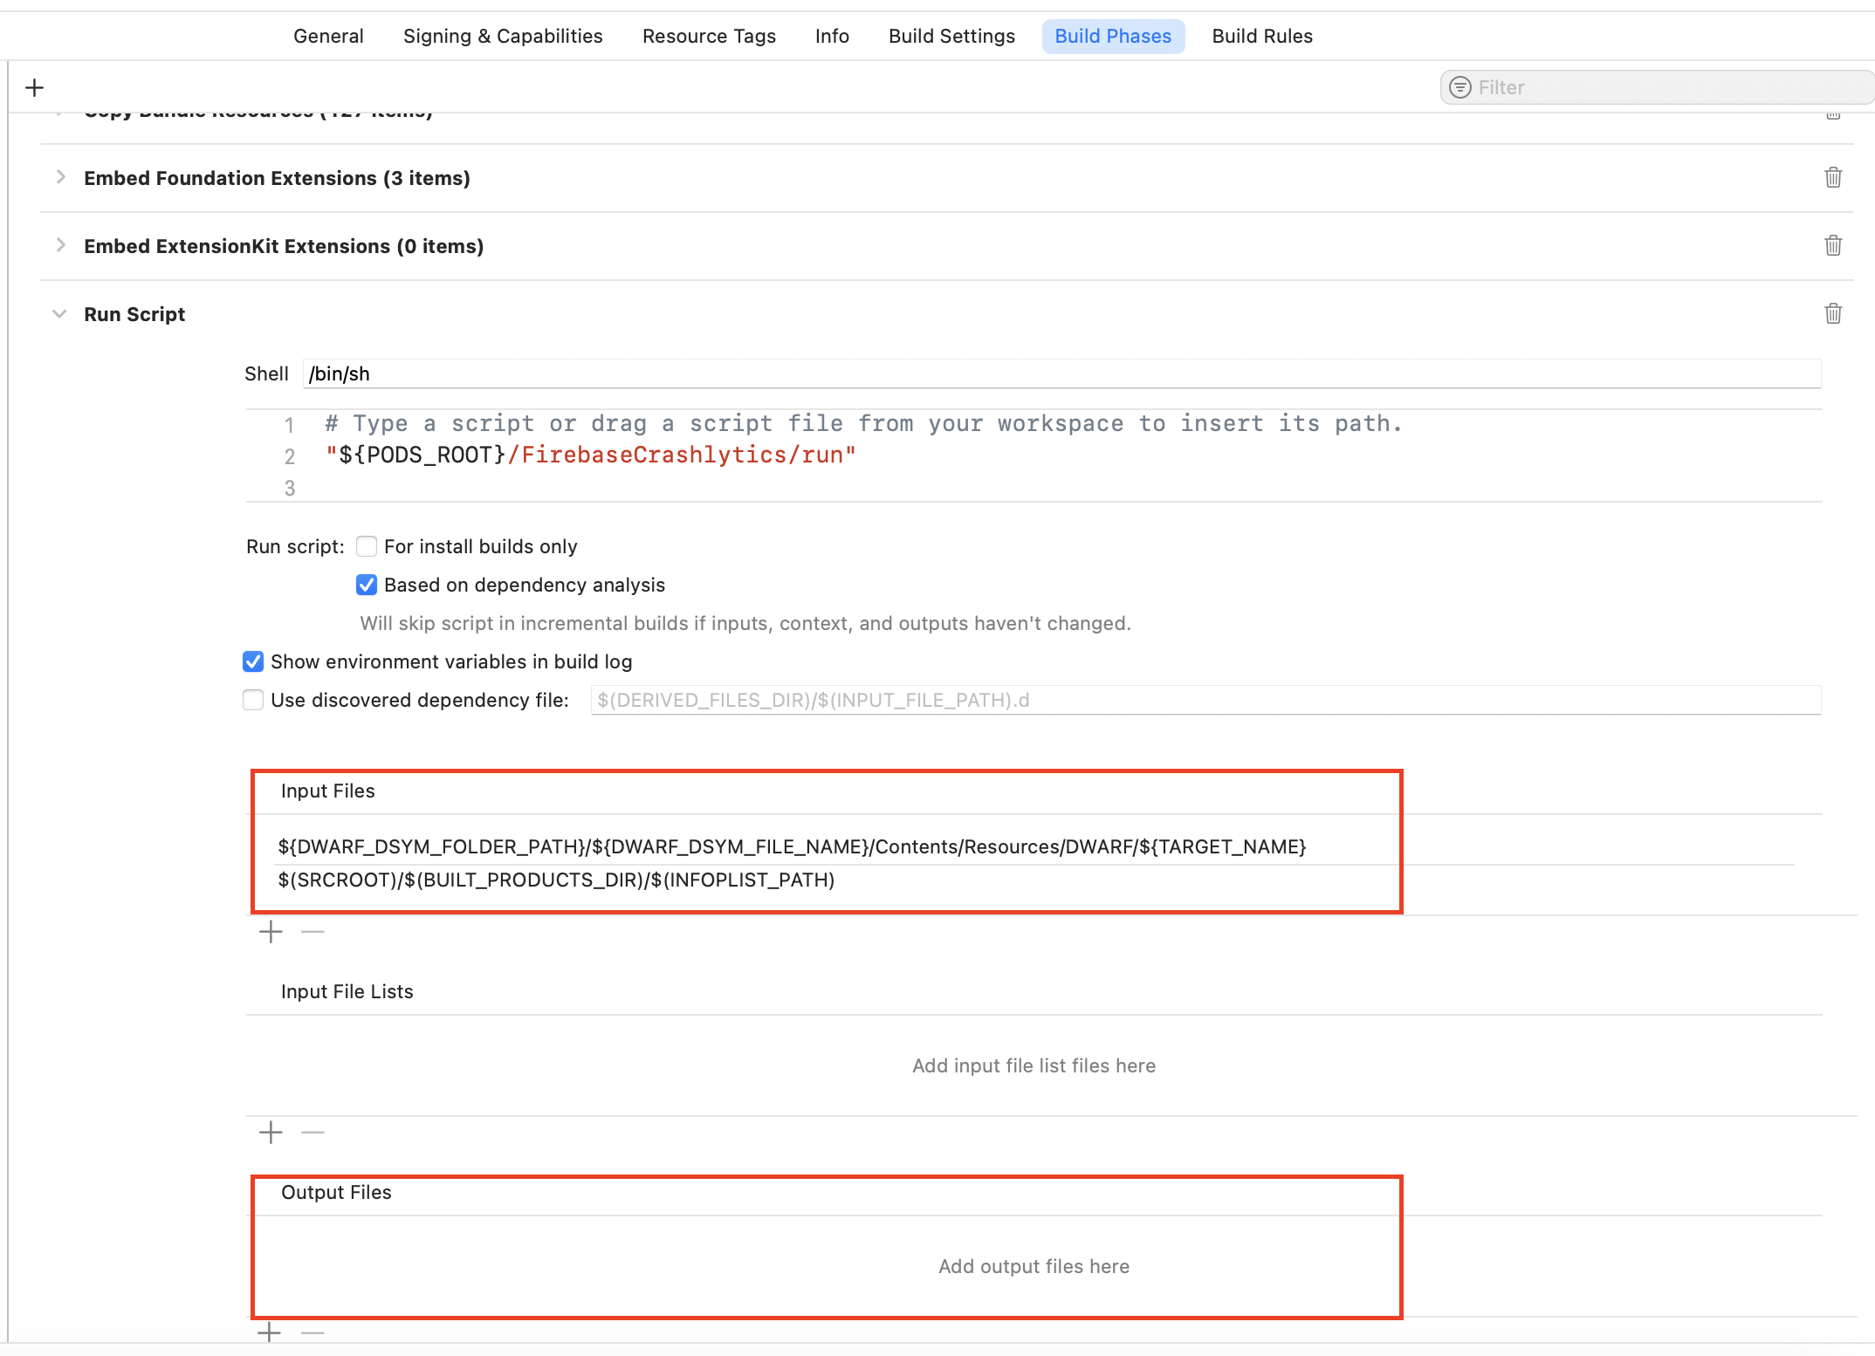
Task: Click the add build phase plus icon
Action: pos(35,87)
